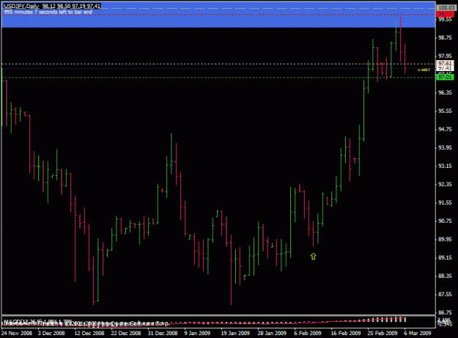Screen dimensions: 458x338
Task: Click the 97.95 price scale value
Action: 445,56
